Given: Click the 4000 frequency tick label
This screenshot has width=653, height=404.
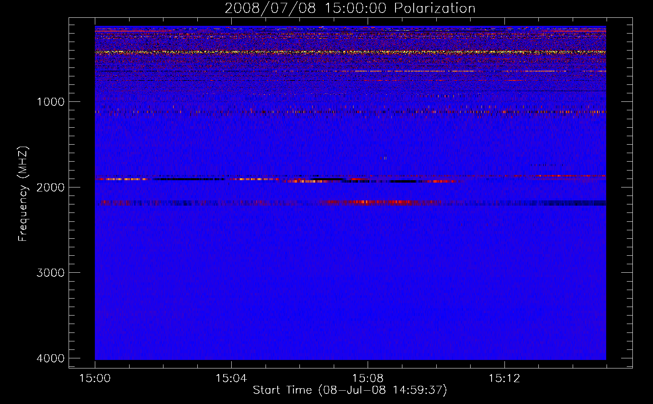Looking at the screenshot, I should (50, 358).
